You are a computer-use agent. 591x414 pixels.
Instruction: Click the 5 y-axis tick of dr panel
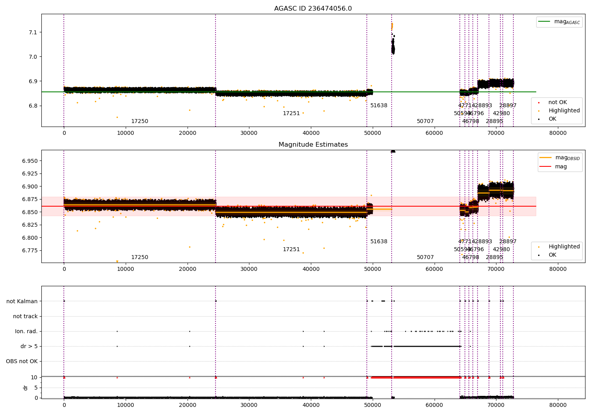36,388
